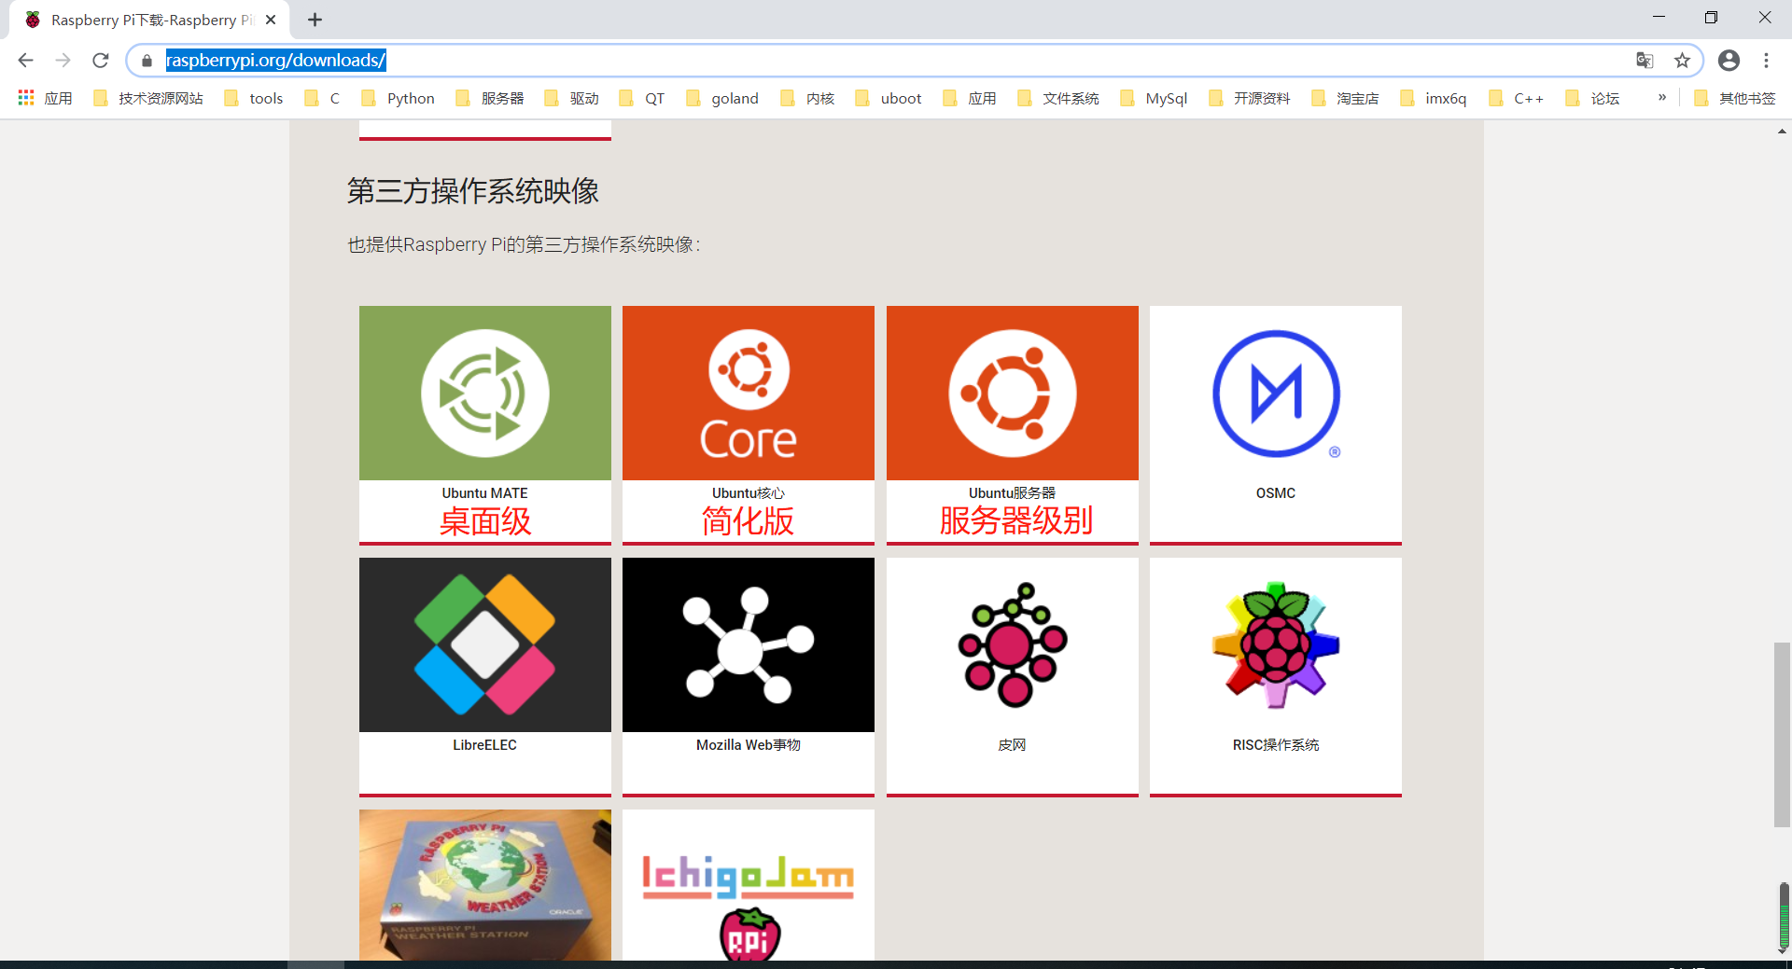Open the C++ bookmark folder
The image size is (1792, 969).
click(x=1517, y=98)
